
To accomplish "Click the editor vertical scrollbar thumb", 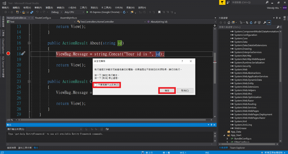I will tap(215, 68).
